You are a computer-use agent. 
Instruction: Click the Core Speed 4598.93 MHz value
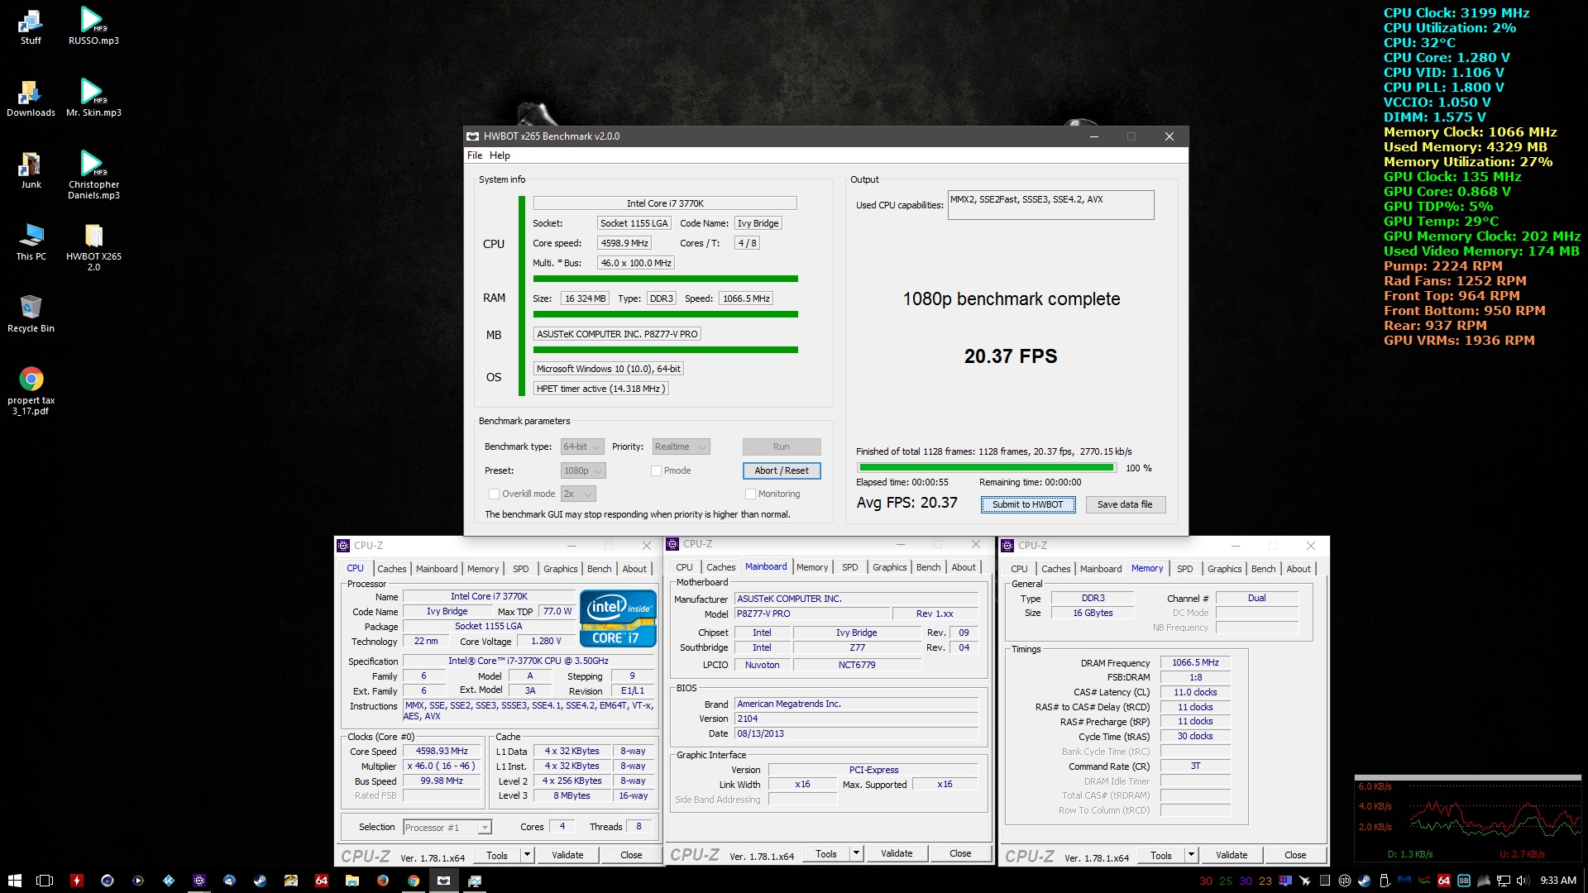coord(442,752)
